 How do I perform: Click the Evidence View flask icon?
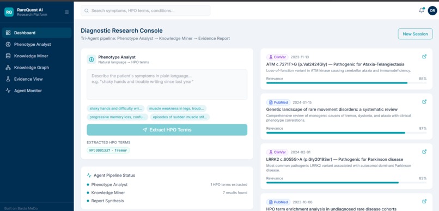[x=8, y=79]
